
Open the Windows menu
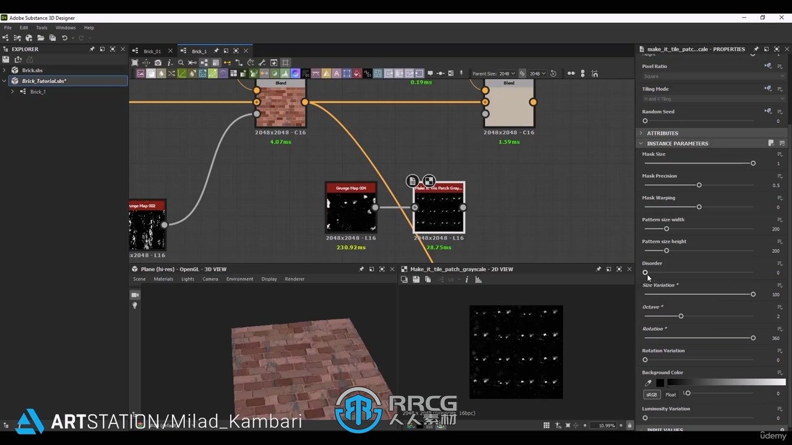(66, 28)
